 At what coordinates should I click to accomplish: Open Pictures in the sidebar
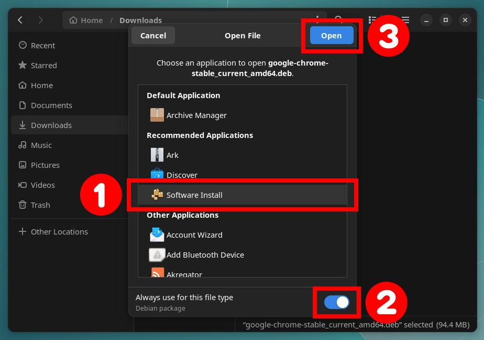point(70,165)
